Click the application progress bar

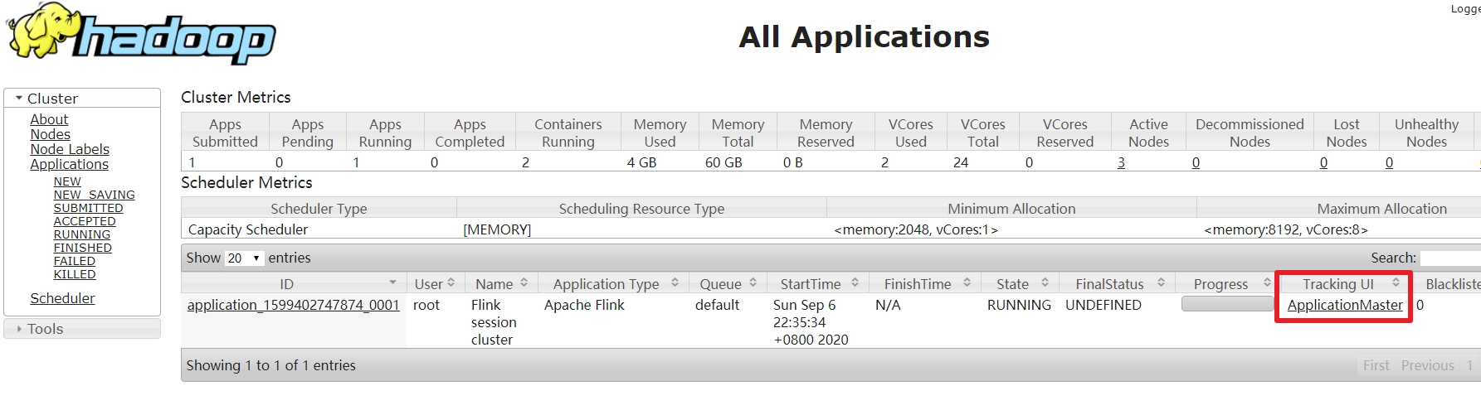1227,304
